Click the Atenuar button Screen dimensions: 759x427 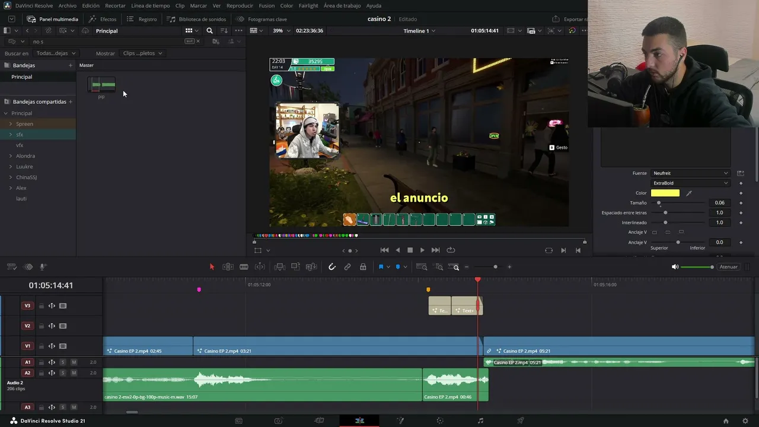pyautogui.click(x=728, y=267)
